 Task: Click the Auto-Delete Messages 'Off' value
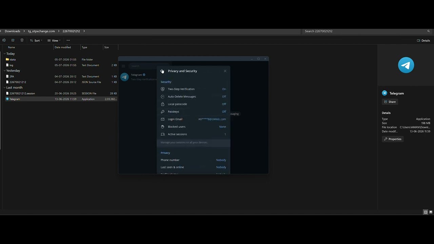224,97
